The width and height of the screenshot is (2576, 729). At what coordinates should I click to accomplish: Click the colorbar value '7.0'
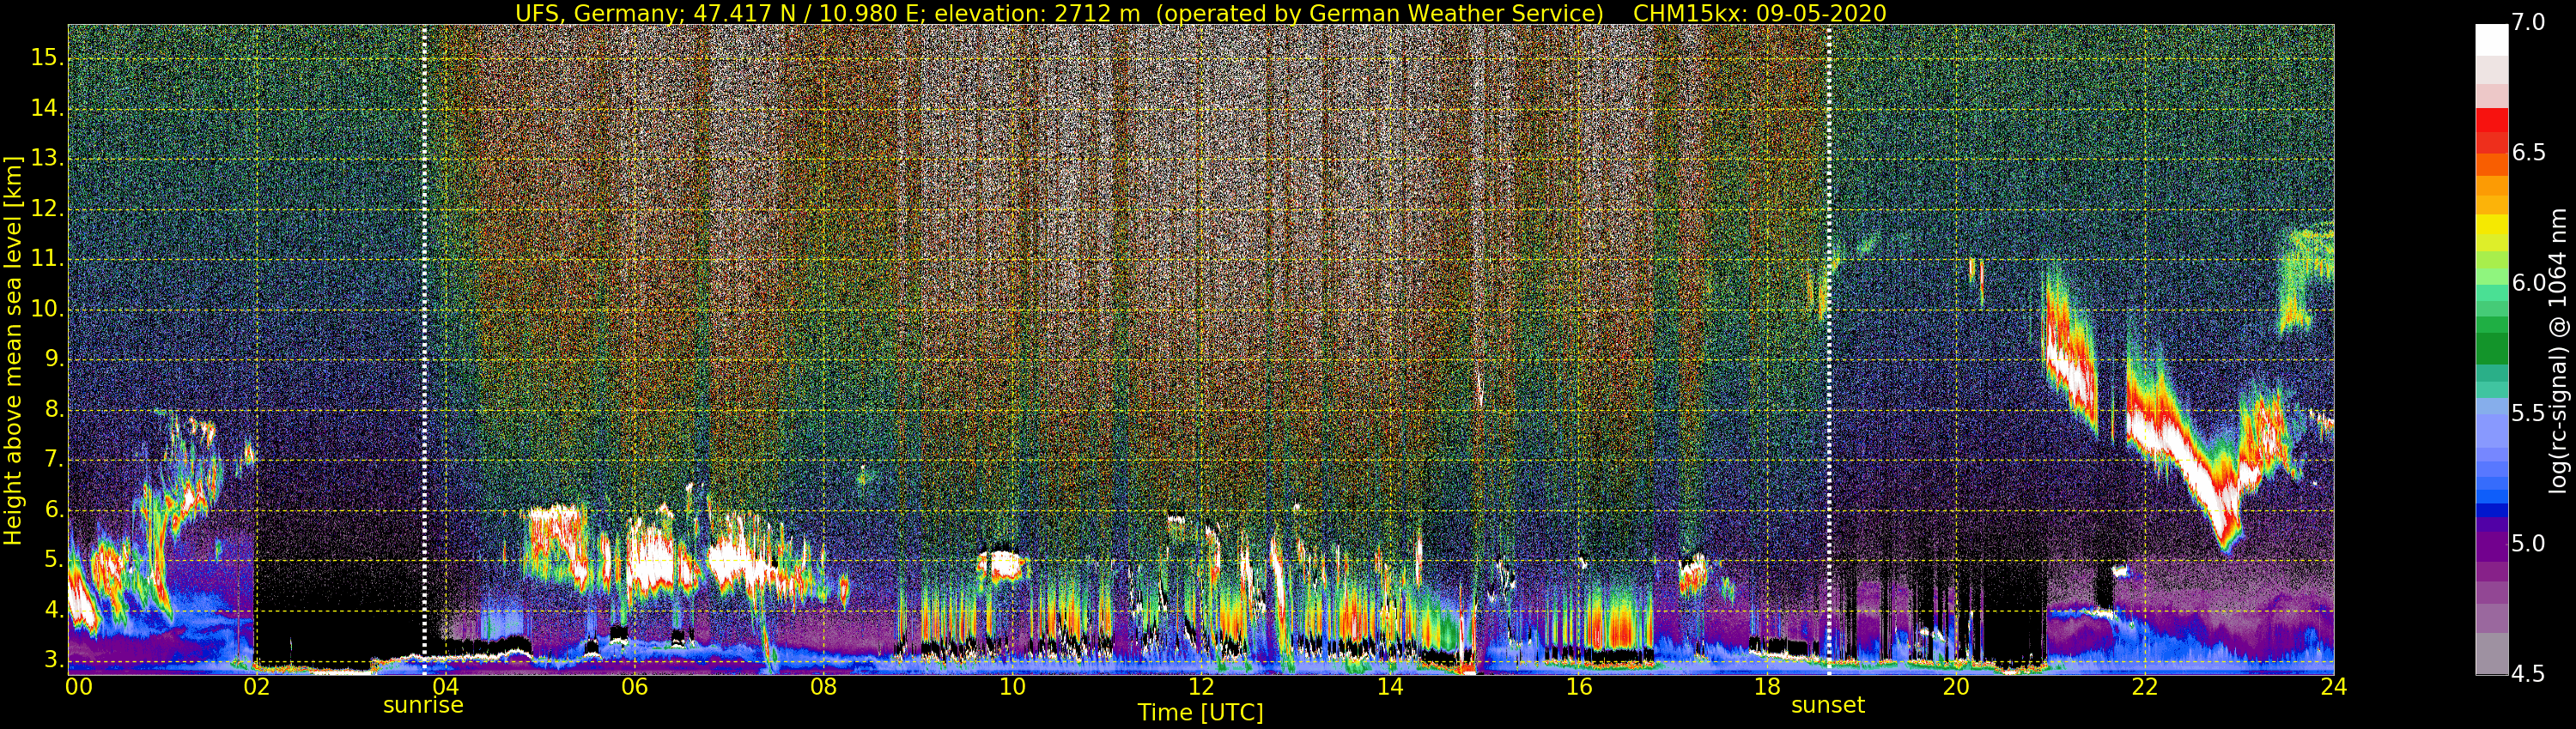(x=2528, y=23)
